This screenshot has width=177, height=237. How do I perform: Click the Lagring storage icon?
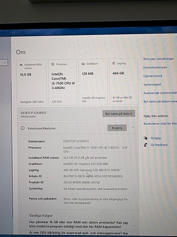pos(114,63)
